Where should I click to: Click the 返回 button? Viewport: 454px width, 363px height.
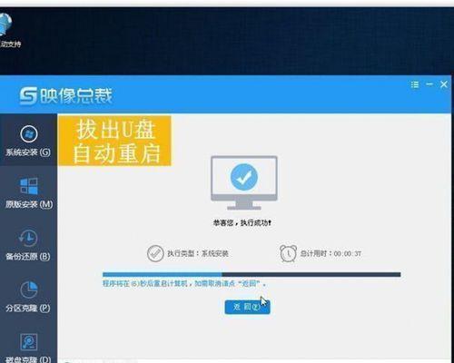tap(247, 307)
